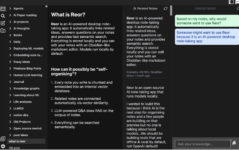
Task: Click the Related Notes panel scrollbar
Action: point(171,10)
